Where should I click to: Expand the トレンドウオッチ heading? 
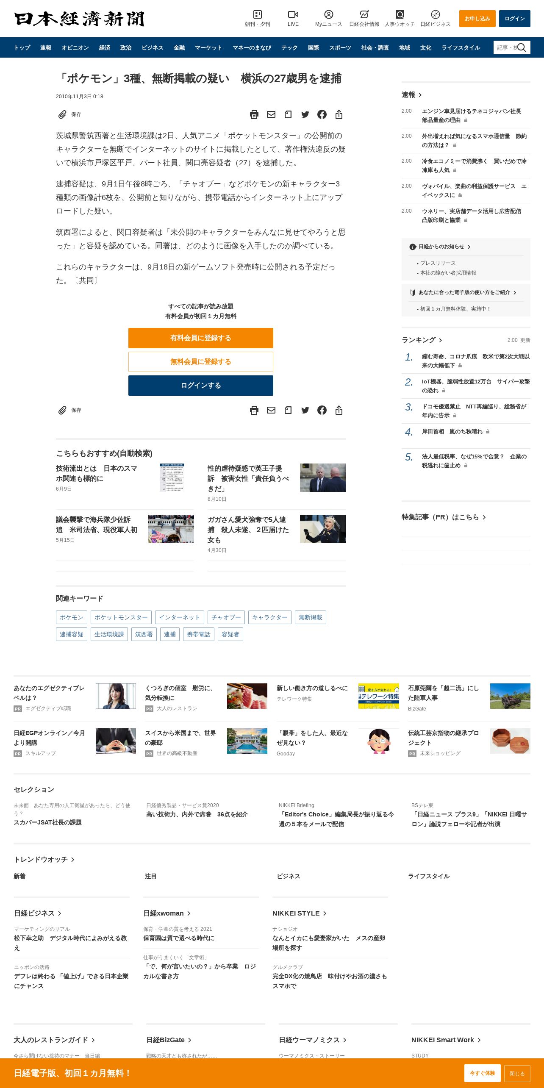tap(44, 859)
